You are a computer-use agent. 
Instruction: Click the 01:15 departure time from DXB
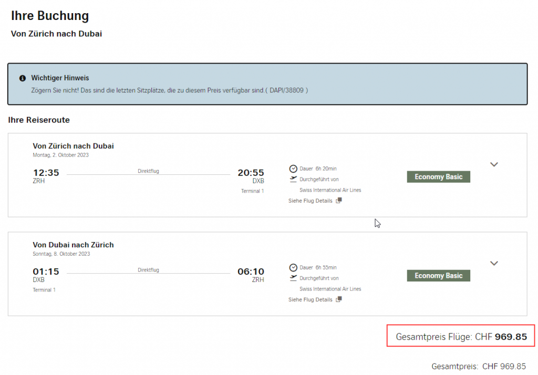point(46,272)
